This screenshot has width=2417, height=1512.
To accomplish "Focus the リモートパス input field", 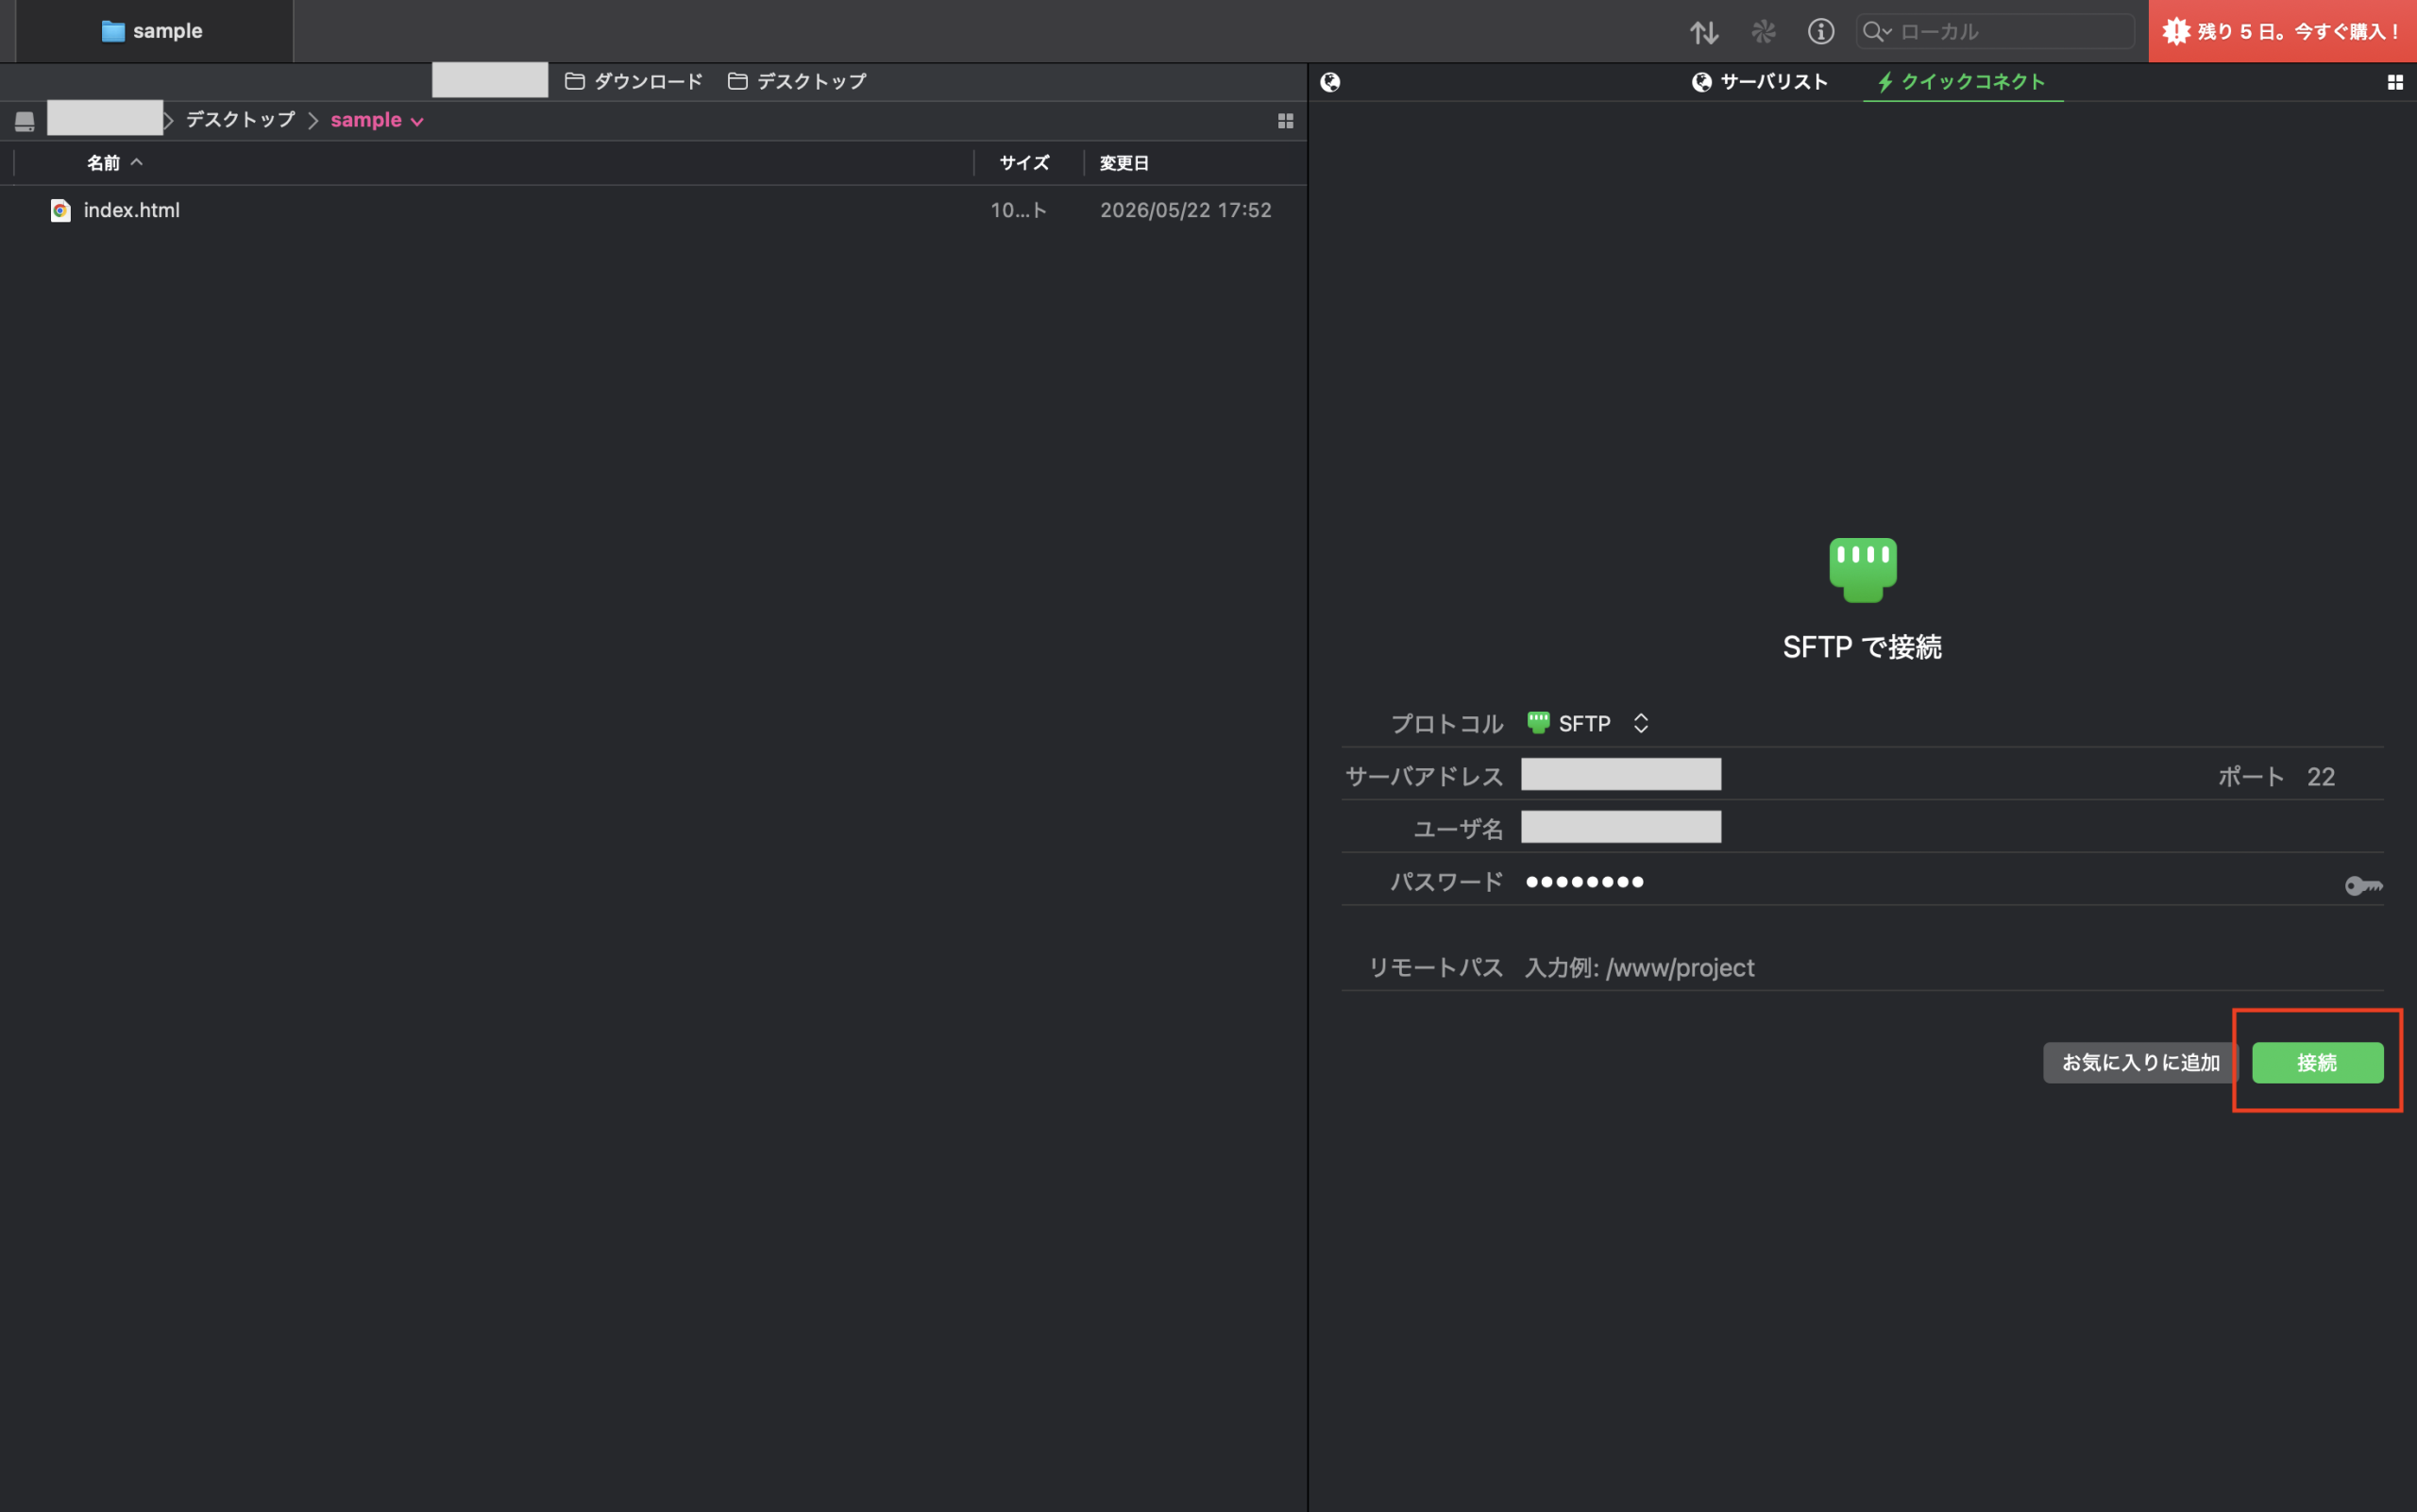I will tap(1951, 967).
